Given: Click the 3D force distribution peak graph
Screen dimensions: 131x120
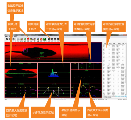Looking at the screenshot, I should pyautogui.click(x=54, y=73).
